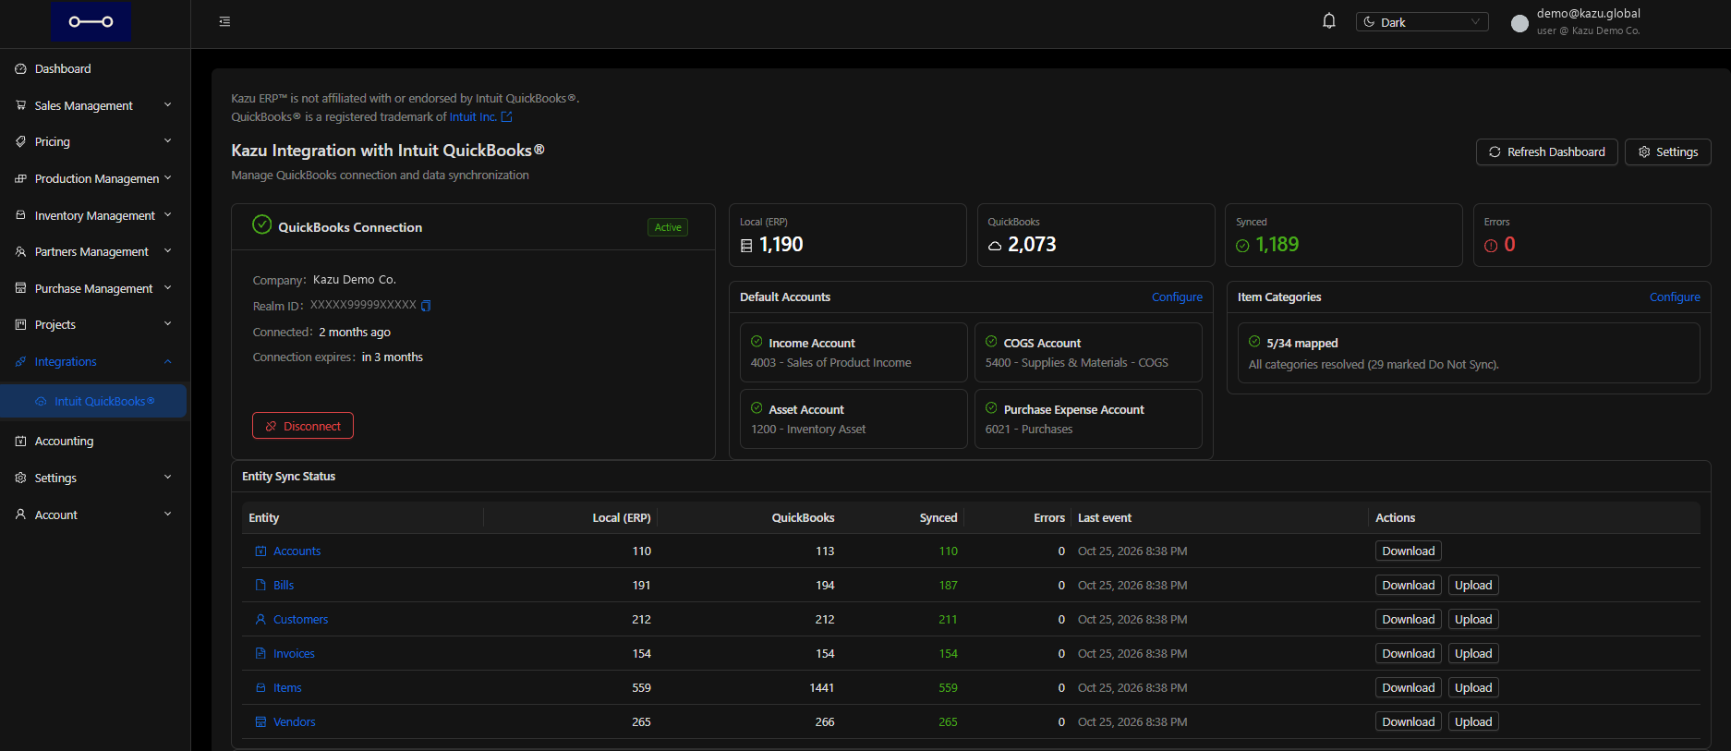
Task: Download the Customers entity
Action: point(1408,620)
